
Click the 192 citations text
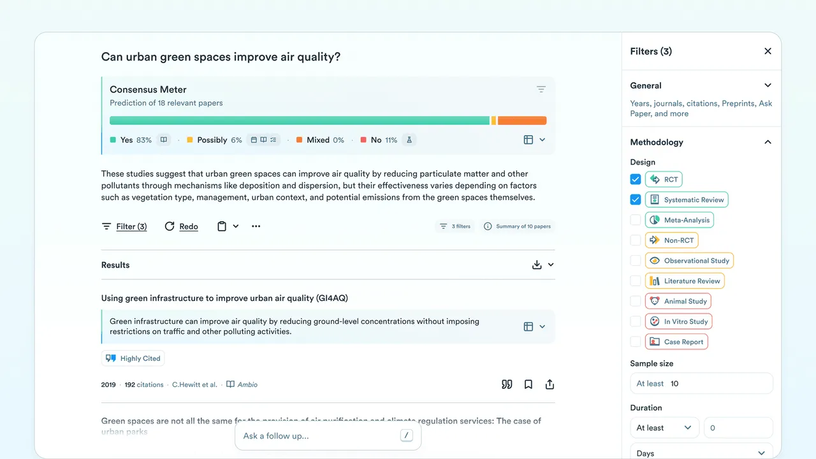tap(145, 384)
